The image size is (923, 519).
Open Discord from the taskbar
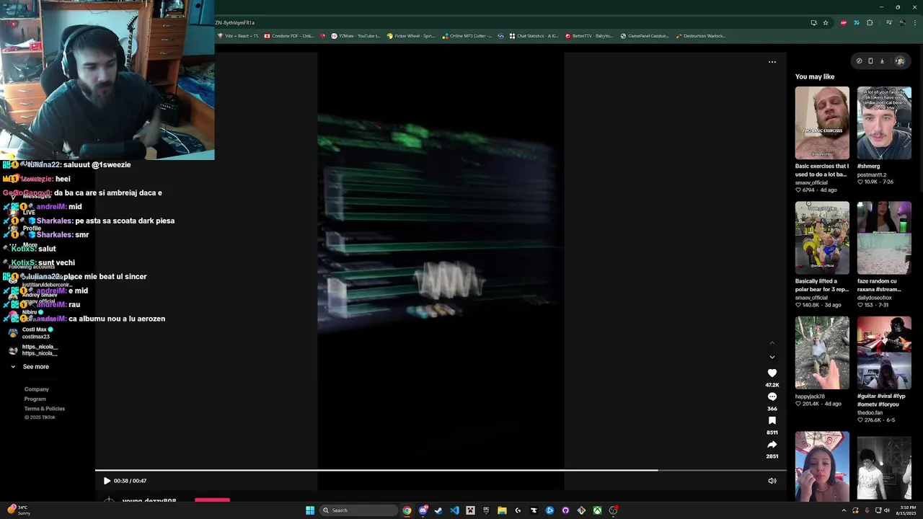click(x=423, y=510)
